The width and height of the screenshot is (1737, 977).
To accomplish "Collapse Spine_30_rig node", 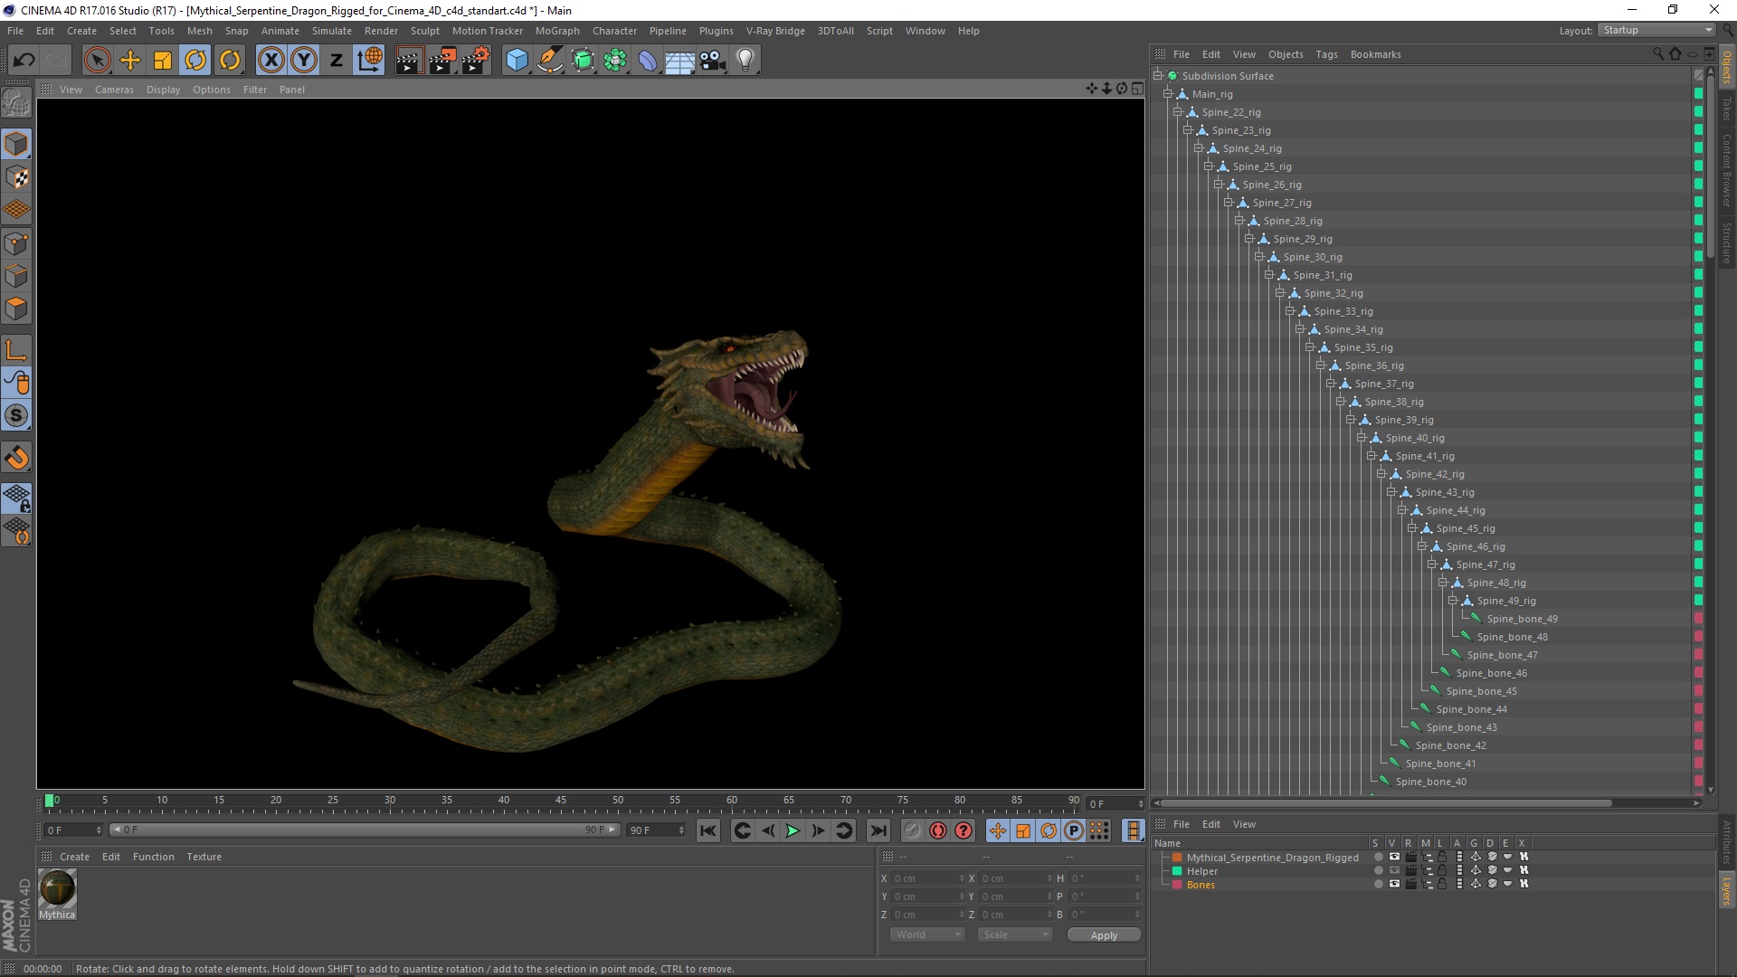I will pyautogui.click(x=1259, y=257).
